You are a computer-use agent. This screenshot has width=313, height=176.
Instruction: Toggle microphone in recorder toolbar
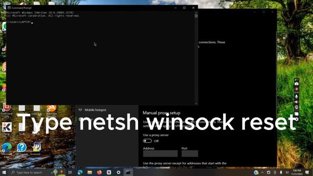[x=296, y=96]
